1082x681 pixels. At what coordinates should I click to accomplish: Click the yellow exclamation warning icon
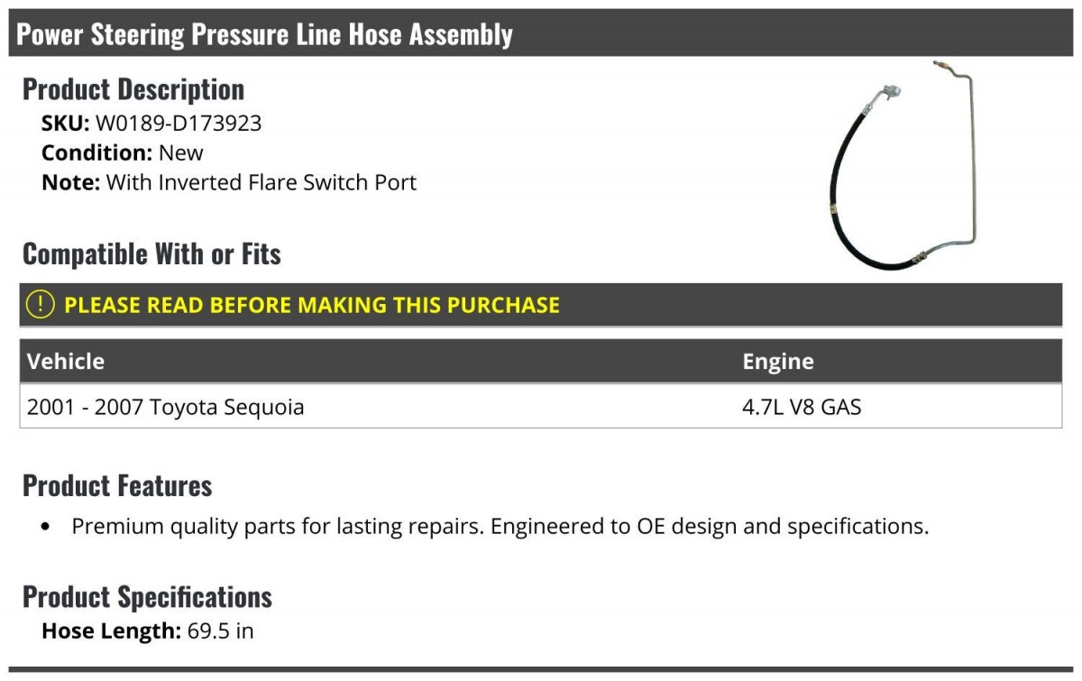(41, 305)
